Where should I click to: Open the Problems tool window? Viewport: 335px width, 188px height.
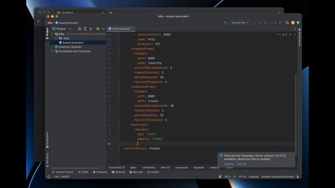click(100, 172)
